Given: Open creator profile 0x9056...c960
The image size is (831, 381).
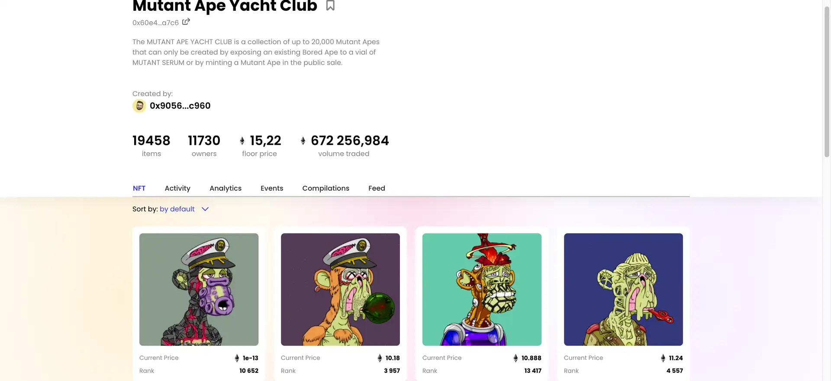Looking at the screenshot, I should tap(180, 106).
